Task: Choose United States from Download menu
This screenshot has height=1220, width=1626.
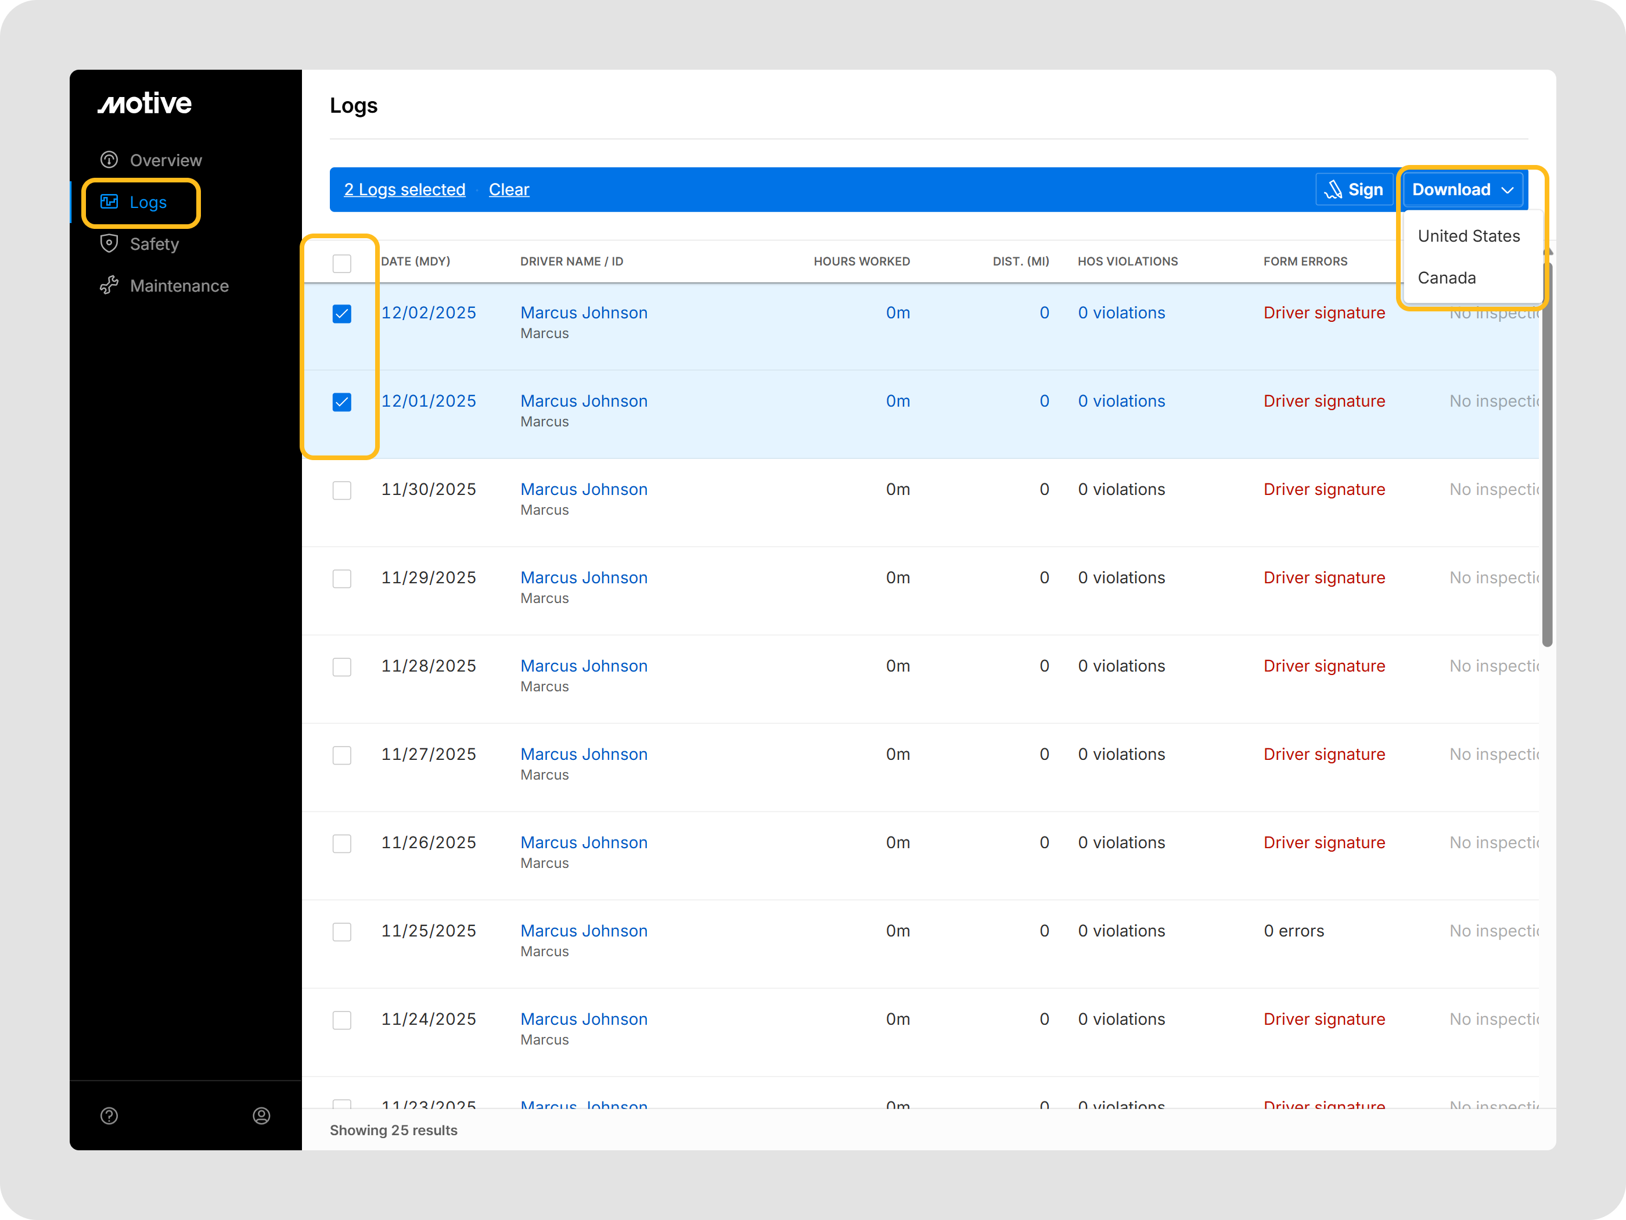Action: [1468, 236]
